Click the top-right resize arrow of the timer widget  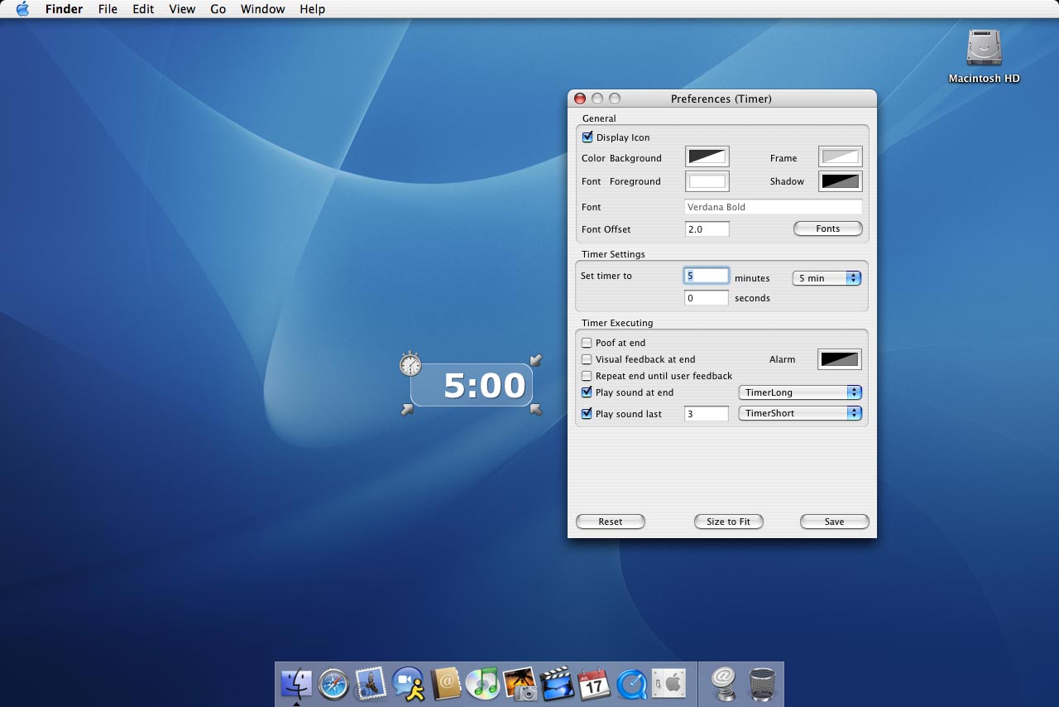point(536,360)
